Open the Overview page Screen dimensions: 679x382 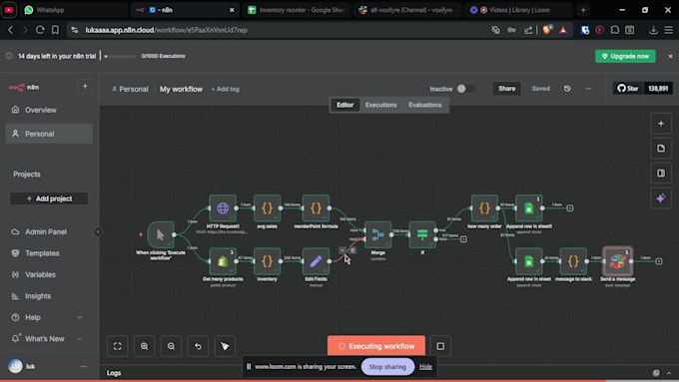click(x=49, y=110)
